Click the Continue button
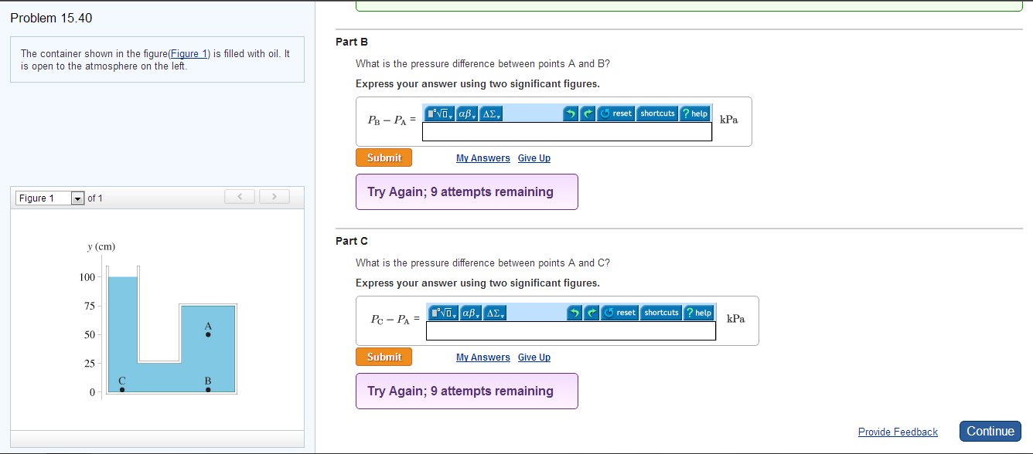The width and height of the screenshot is (1033, 454). point(990,431)
